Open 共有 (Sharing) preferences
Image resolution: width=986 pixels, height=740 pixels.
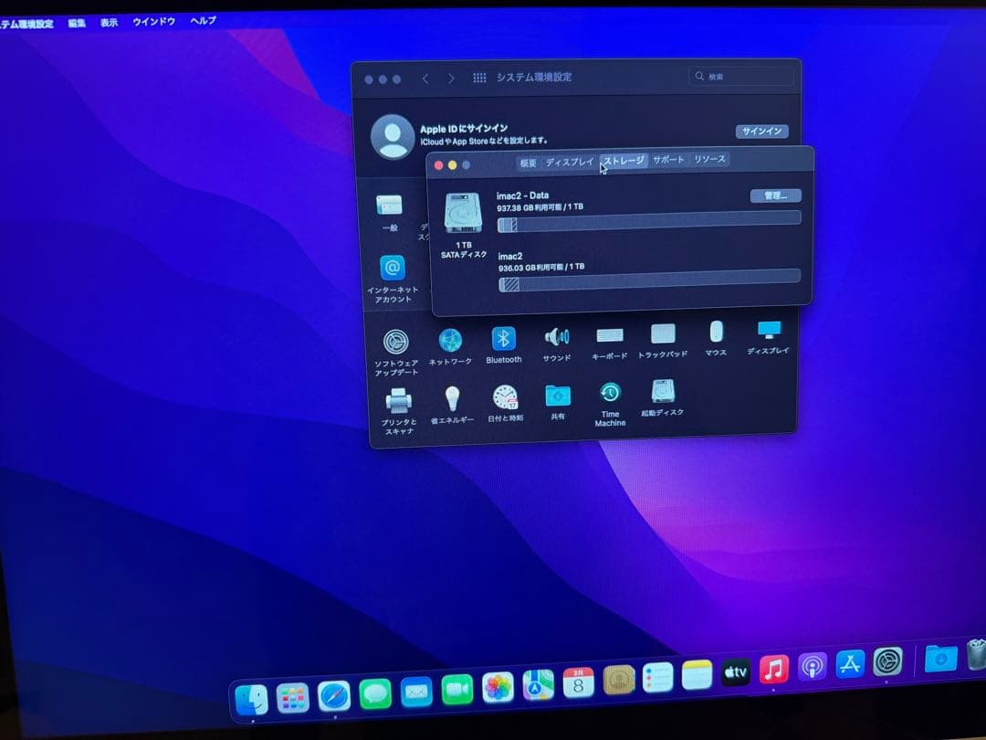point(557,400)
